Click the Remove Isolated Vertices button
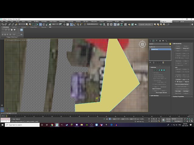The image size is (194, 145). point(182,84)
